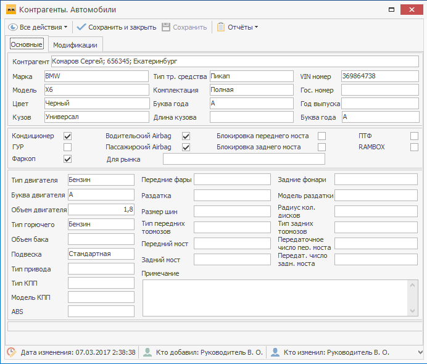Click the Объем двигателя field showing 1,8
The height and width of the screenshot is (364, 427).
point(101,210)
